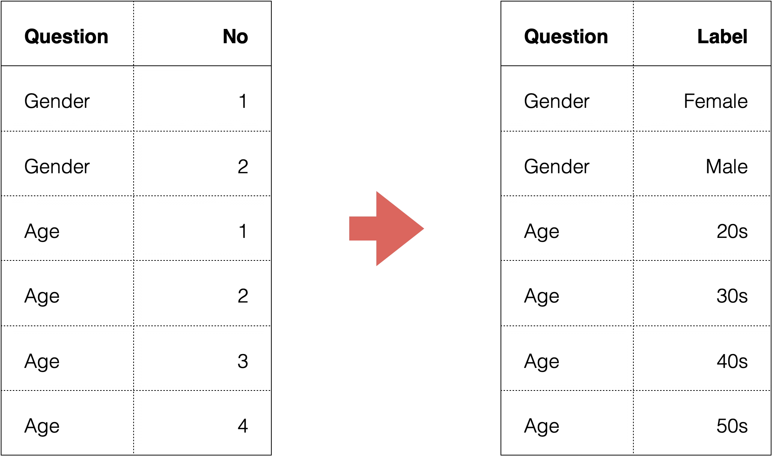Click the Male label cell

pyautogui.click(x=726, y=166)
